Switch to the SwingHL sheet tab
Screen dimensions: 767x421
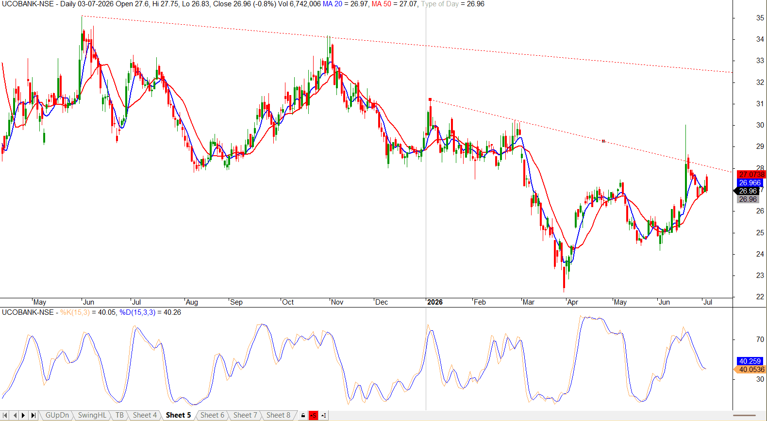pyautogui.click(x=92, y=415)
